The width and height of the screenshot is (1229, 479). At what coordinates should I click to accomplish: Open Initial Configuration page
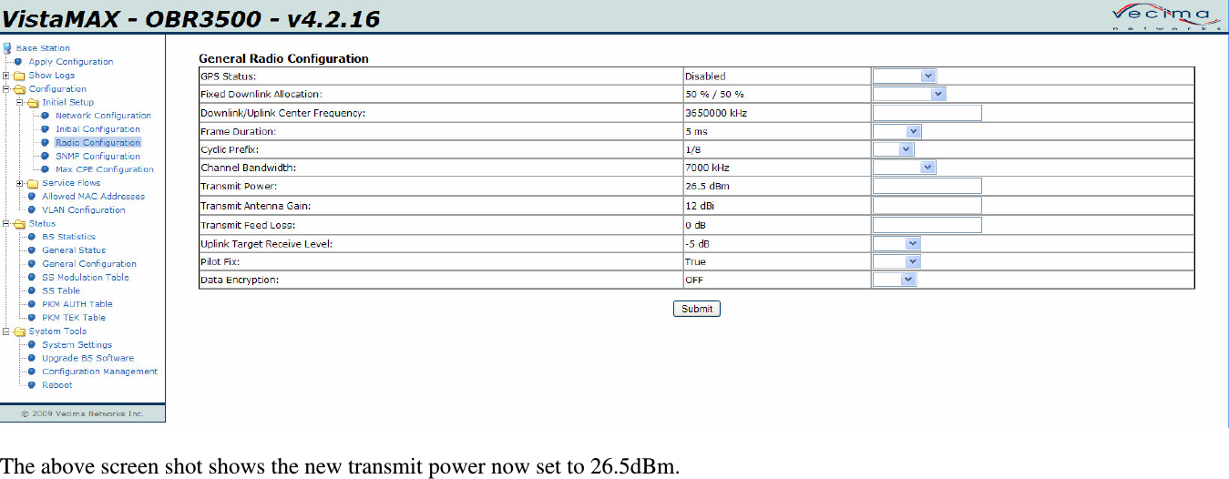point(97,129)
